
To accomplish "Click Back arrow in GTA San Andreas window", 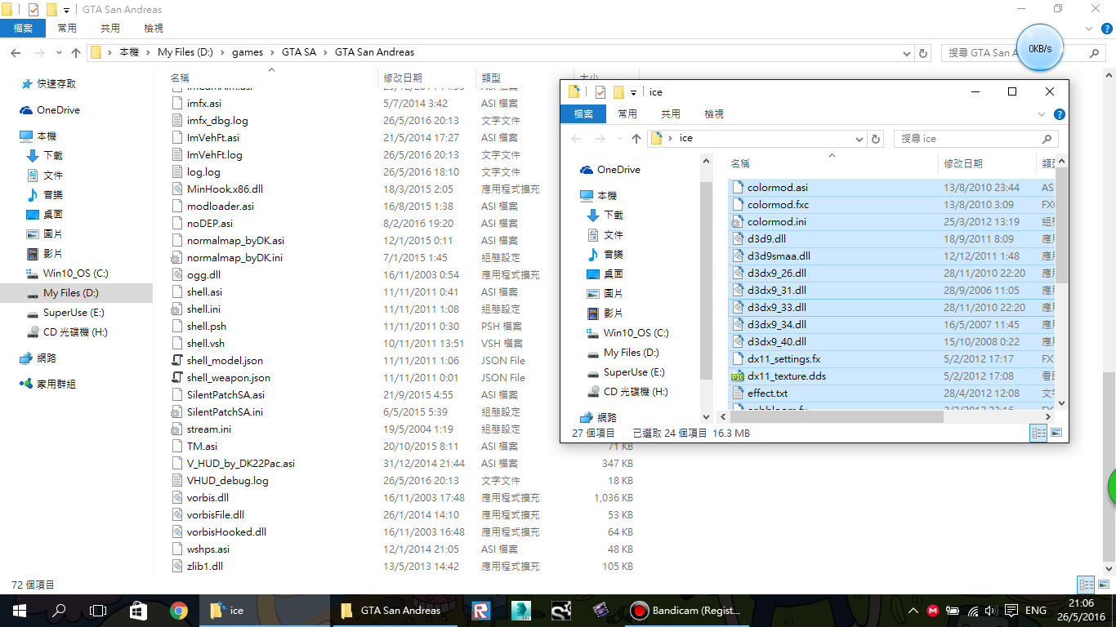I will (x=15, y=52).
